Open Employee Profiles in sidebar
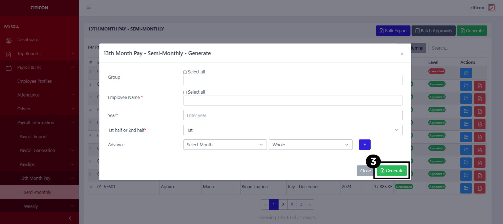 pyautogui.click(x=35, y=81)
